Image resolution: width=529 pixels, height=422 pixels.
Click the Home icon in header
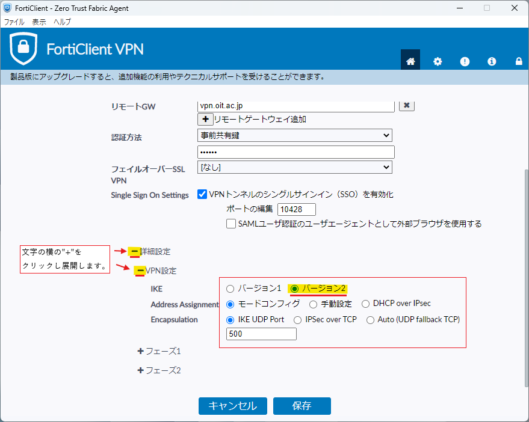click(410, 61)
